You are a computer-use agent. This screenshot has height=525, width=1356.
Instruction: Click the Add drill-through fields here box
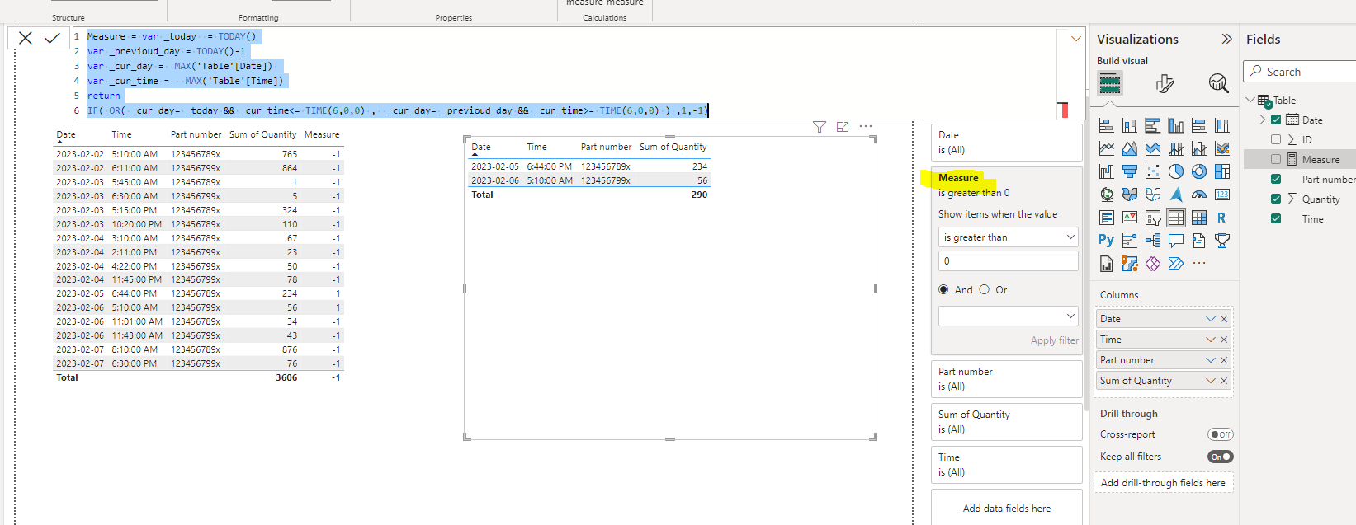click(x=1163, y=483)
